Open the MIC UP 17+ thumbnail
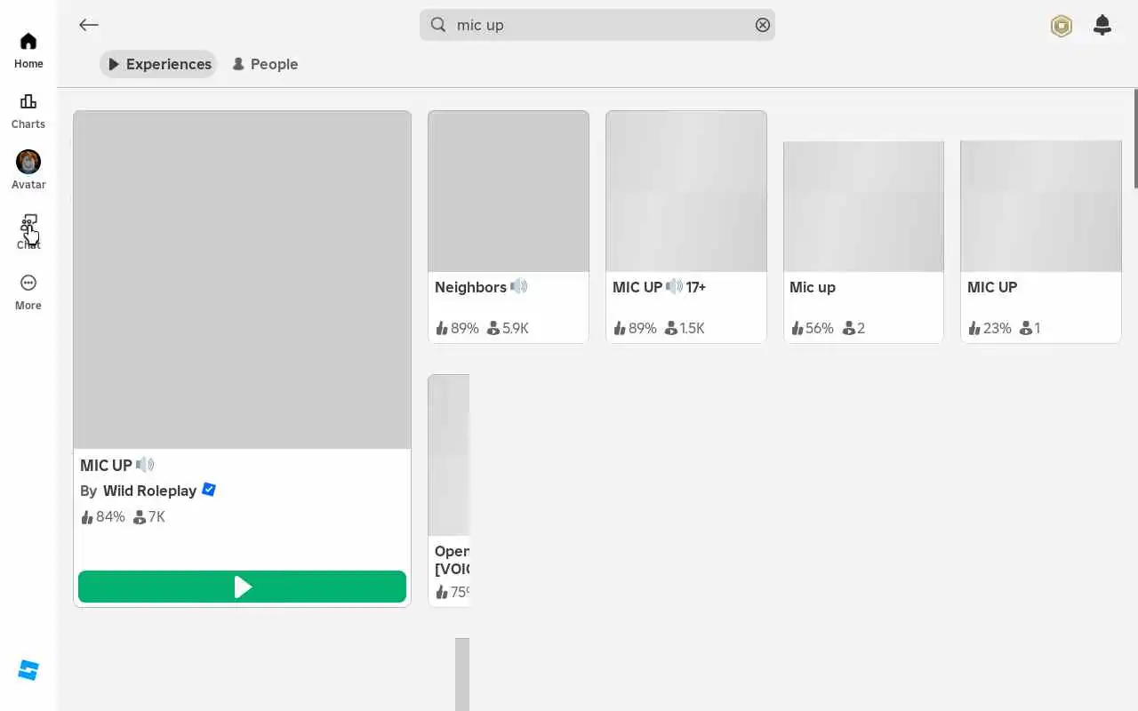 686,191
